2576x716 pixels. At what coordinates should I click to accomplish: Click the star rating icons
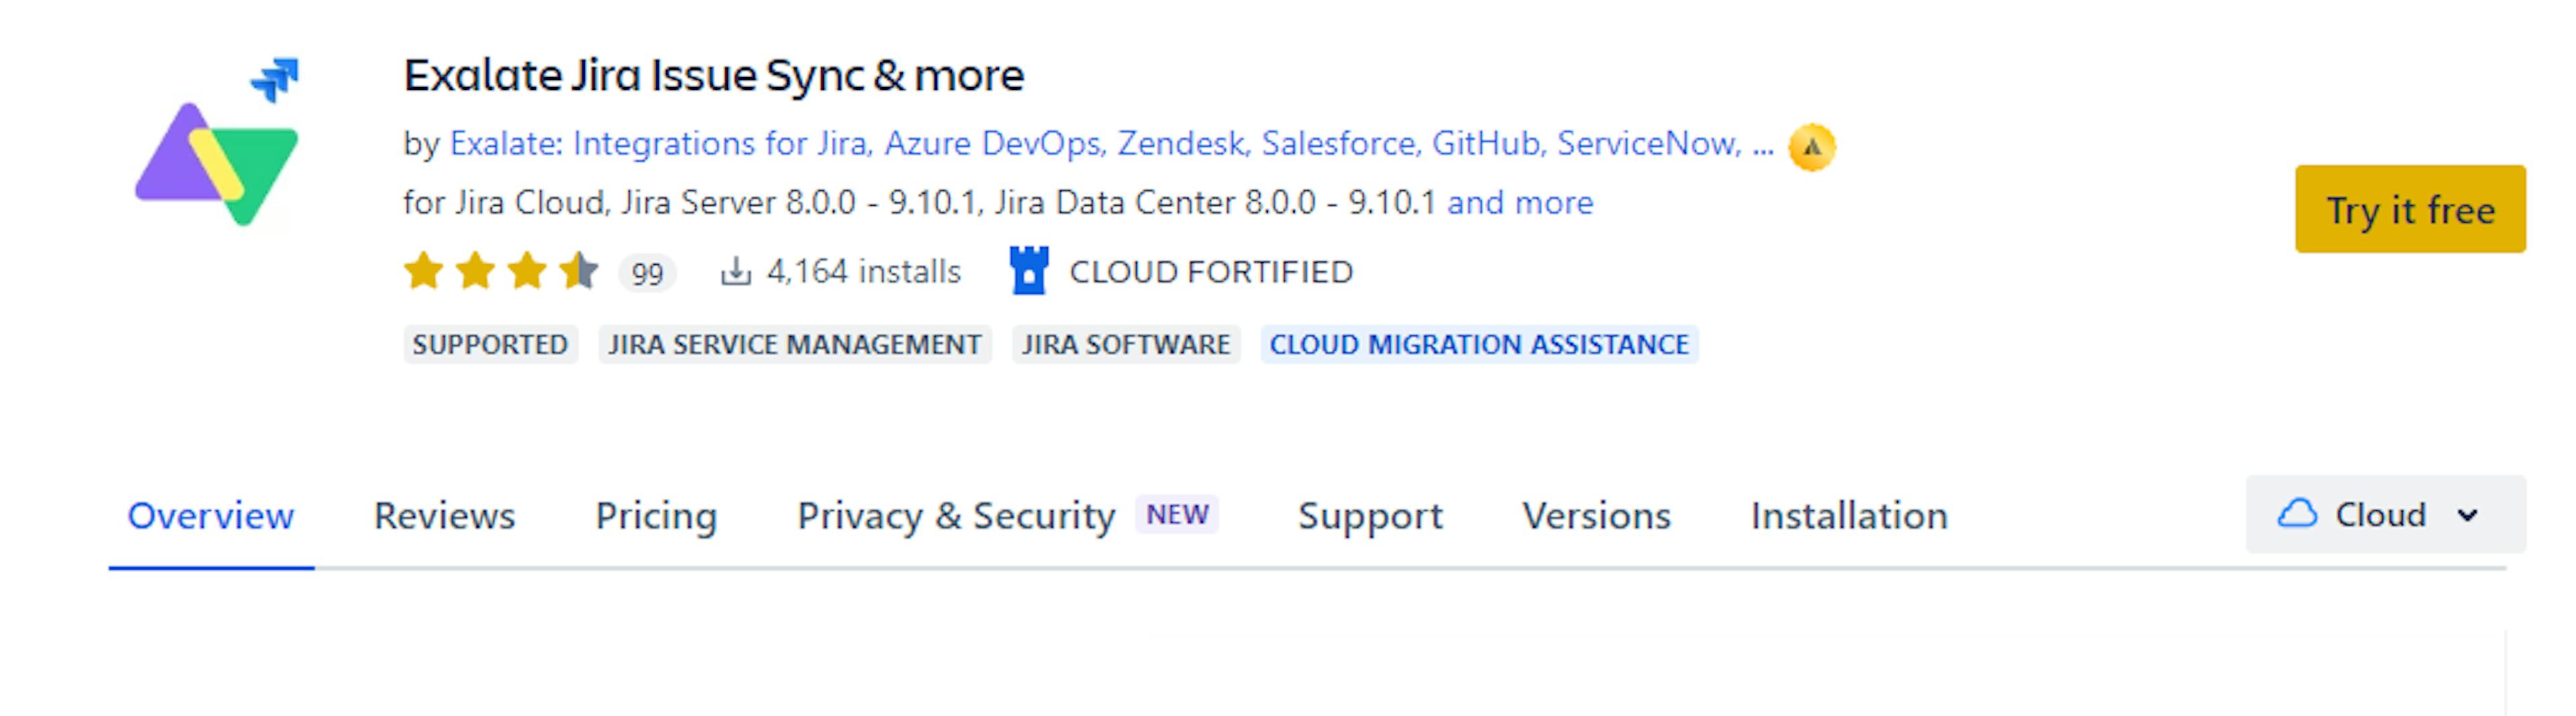pos(501,271)
